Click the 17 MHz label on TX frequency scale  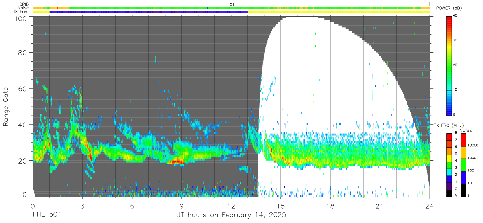pos(455,140)
